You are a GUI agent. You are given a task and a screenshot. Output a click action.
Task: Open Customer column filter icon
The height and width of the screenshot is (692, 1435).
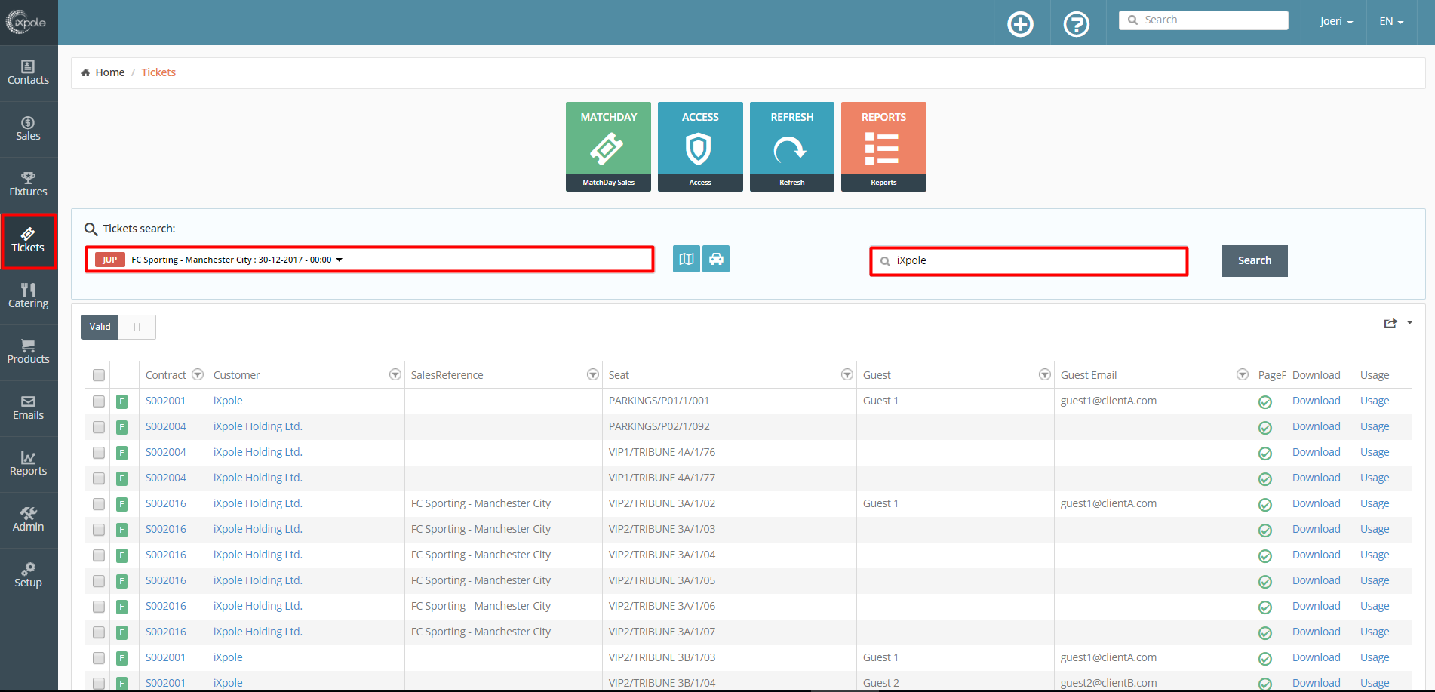point(395,375)
